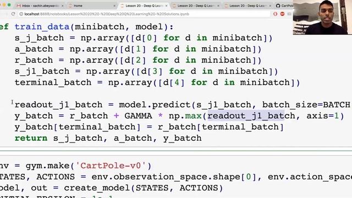Viewport: 352px width, 198px height.
Task: Reload the page with the refresh button
Action: click(x=13, y=14)
